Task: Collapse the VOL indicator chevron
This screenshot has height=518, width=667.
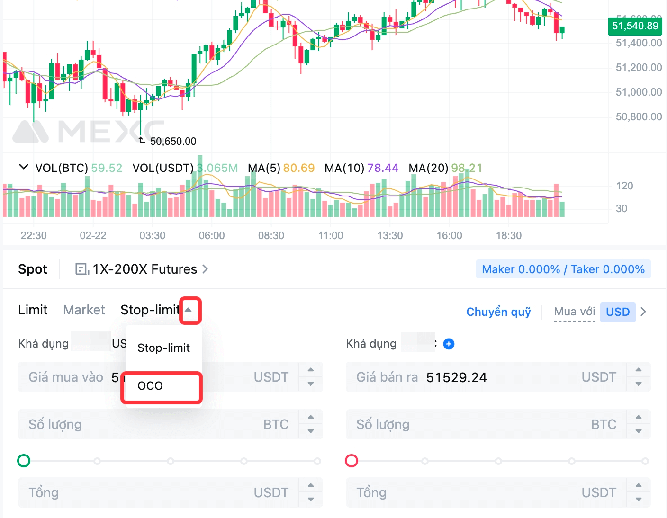Action: point(23,167)
